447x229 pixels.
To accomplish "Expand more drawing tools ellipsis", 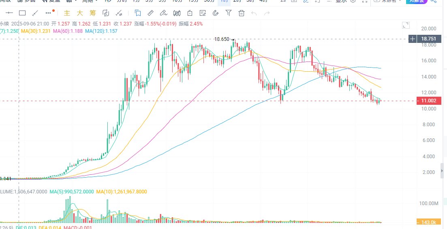I will (49, 13).
